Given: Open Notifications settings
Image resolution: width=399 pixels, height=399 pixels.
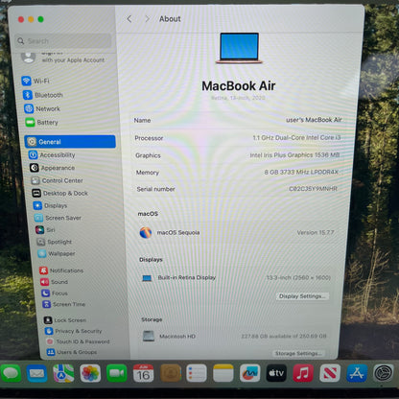Looking at the screenshot, I should click(61, 270).
